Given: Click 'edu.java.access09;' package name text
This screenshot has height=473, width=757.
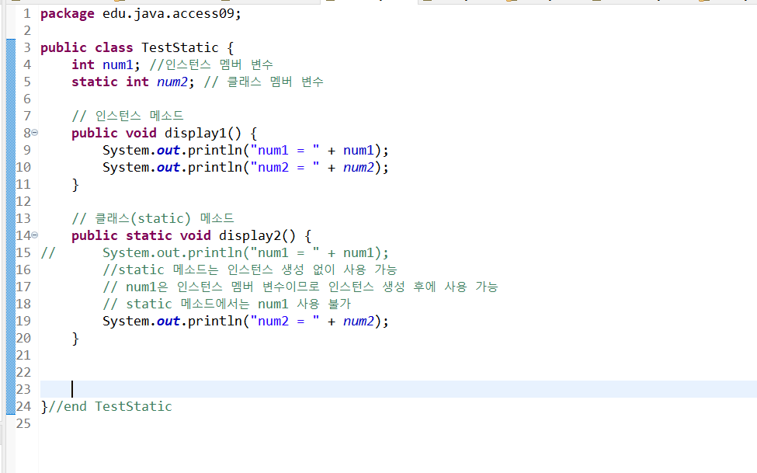Looking at the screenshot, I should pos(172,13).
